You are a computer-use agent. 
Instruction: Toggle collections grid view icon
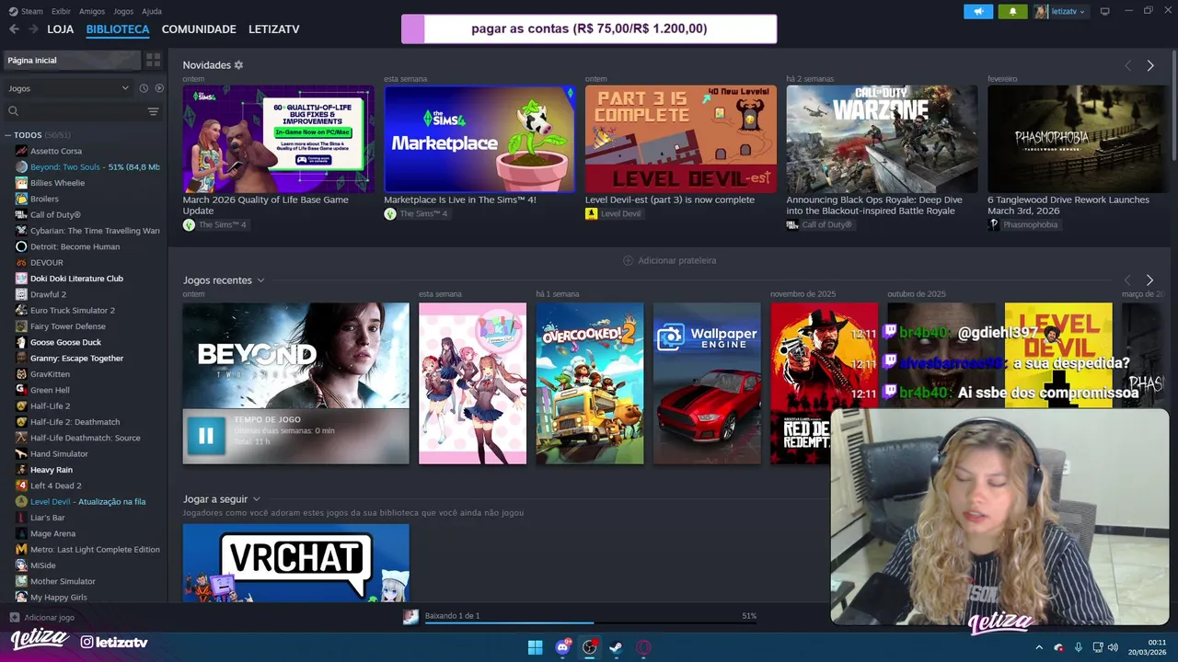coord(153,60)
